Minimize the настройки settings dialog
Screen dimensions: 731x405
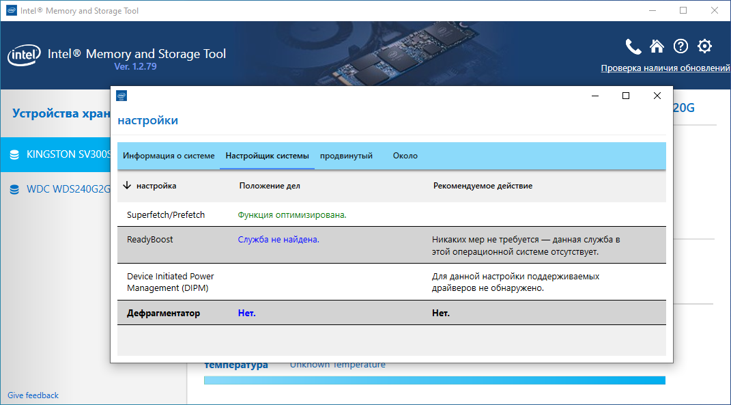point(595,96)
